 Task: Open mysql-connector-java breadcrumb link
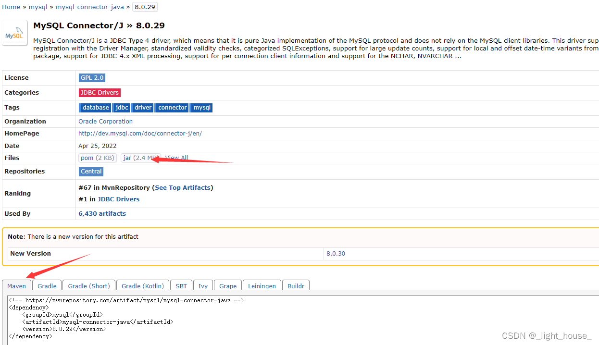tap(90, 7)
